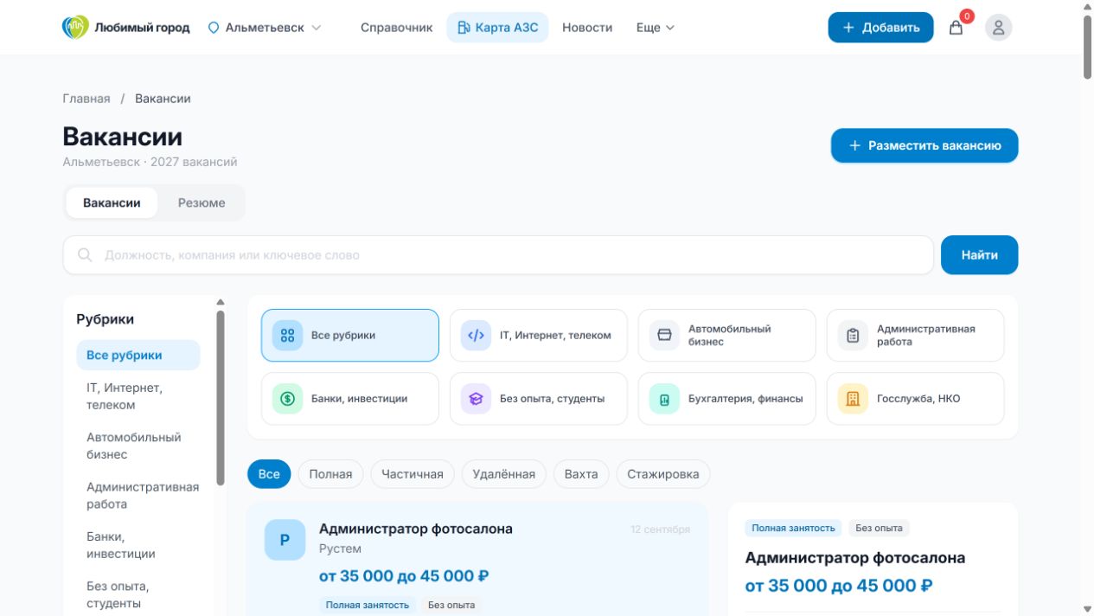Switch to the Резюме tab

coord(202,202)
